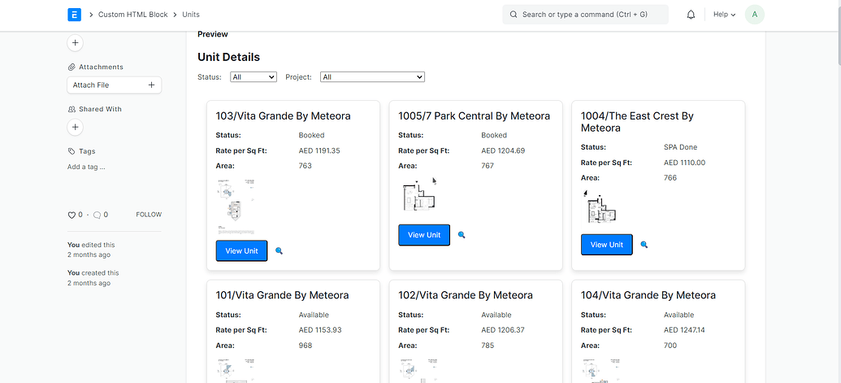The height and width of the screenshot is (383, 841).
Task: Click View Unit for 103/Vita Grande
Action: point(241,251)
